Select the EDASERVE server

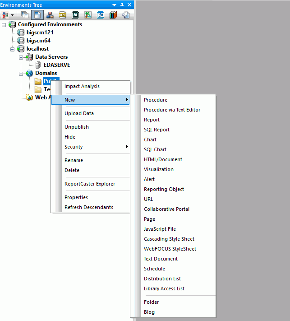pyautogui.click(x=57, y=65)
